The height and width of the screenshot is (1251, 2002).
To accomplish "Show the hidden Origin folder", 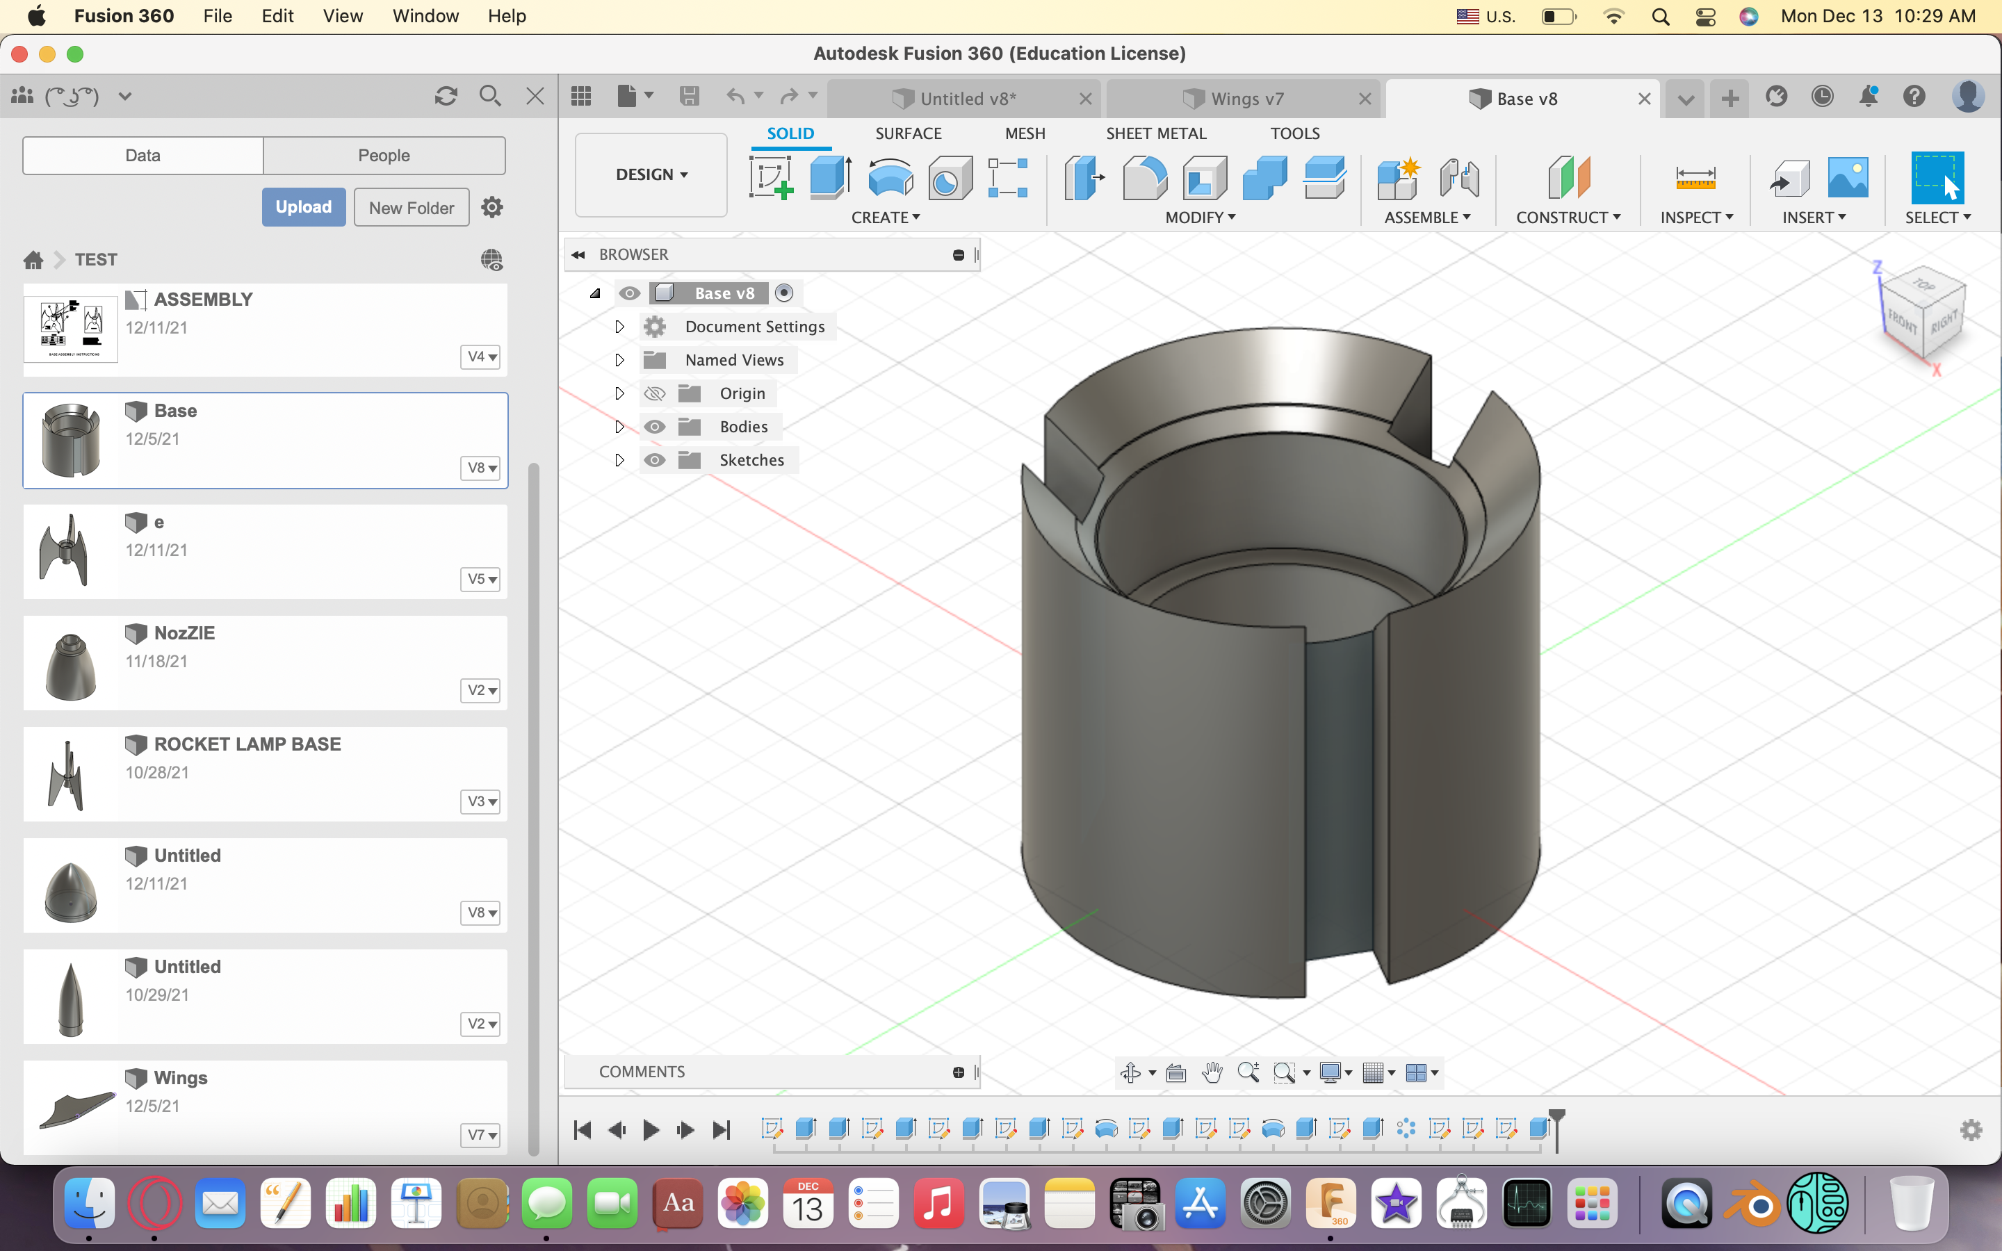I will 654,394.
